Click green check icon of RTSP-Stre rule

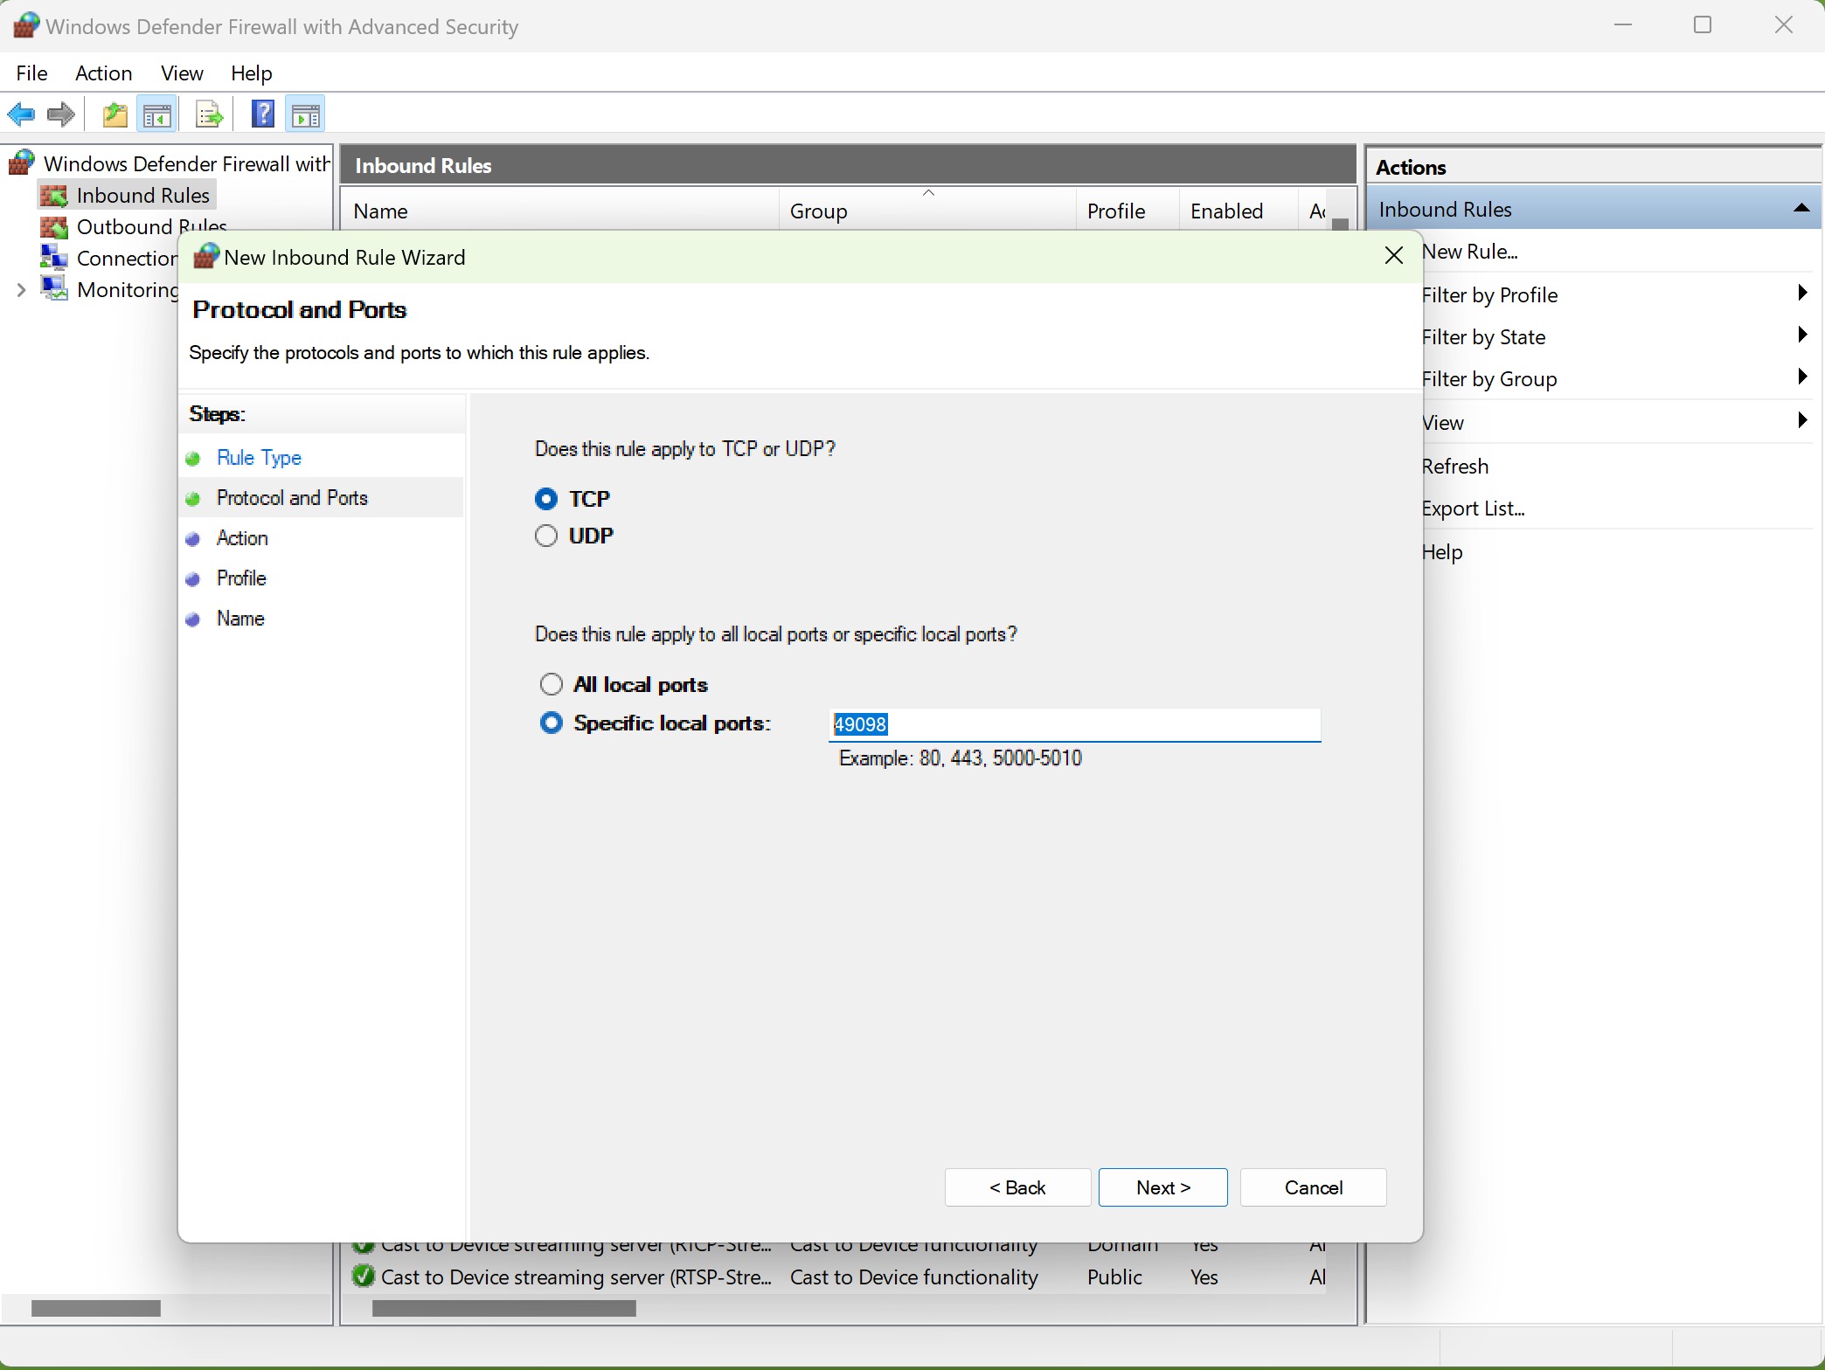[x=364, y=1277]
